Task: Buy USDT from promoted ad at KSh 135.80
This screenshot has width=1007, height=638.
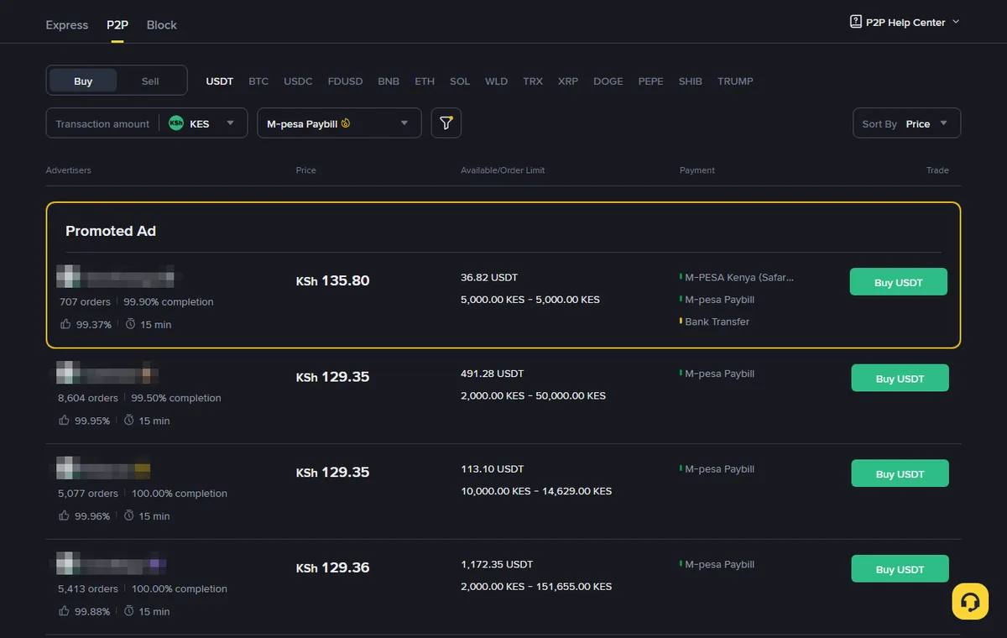Action: 899,282
